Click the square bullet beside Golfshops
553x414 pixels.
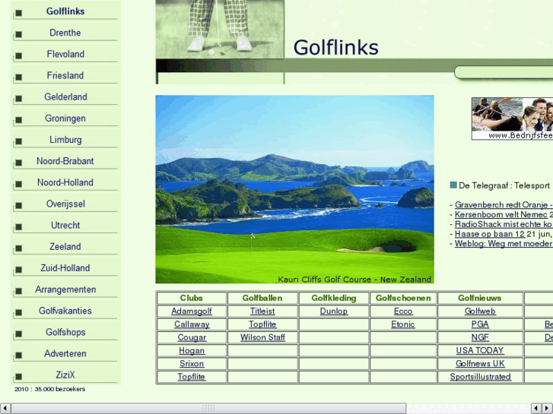(x=19, y=333)
